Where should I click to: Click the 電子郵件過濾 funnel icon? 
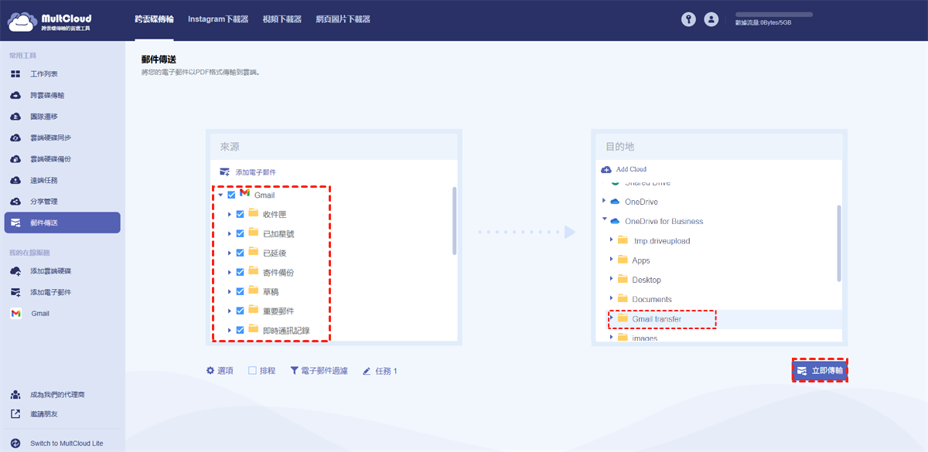click(x=294, y=371)
